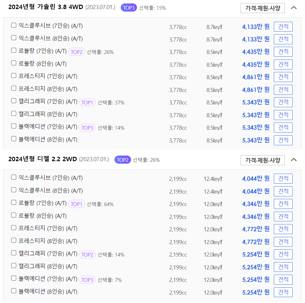Tick 디젤 2.2 2WD 블랙에디션 (8인승) checkbox
The width and height of the screenshot is (305, 303).
[x=14, y=291]
